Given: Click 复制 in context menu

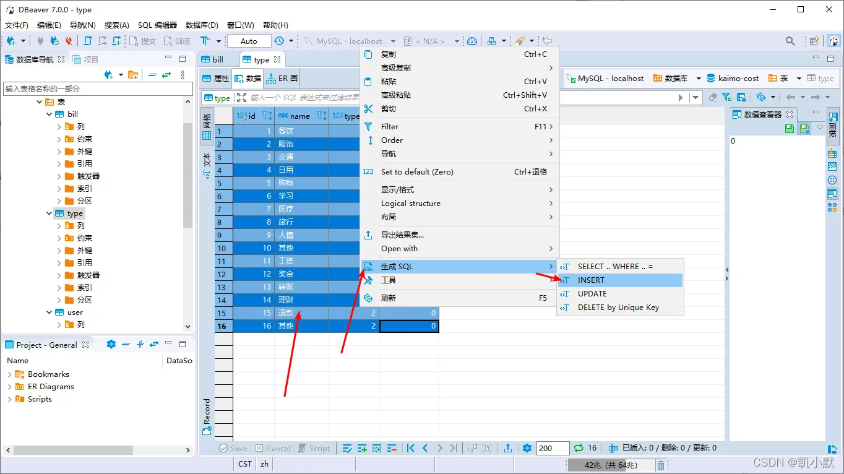Looking at the screenshot, I should [460, 54].
